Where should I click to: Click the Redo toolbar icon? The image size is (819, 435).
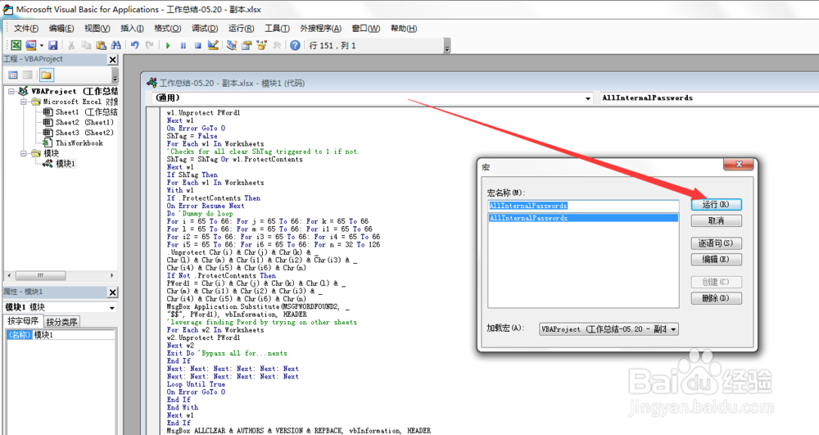pos(149,45)
